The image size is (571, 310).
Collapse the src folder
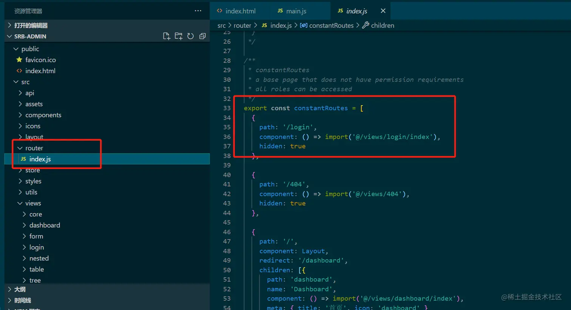coord(107,82)
